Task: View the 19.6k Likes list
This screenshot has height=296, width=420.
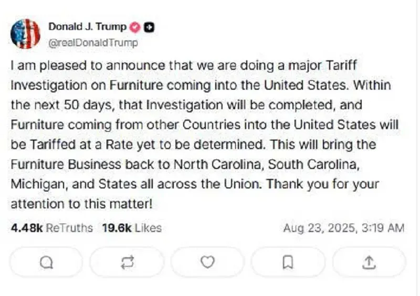Action: click(x=132, y=228)
